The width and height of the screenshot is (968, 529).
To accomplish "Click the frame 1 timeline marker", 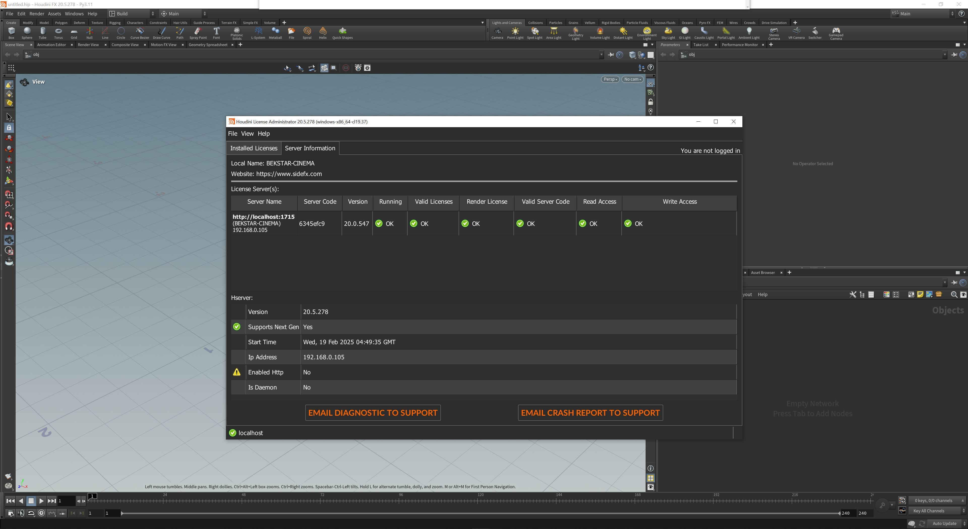I will [93, 496].
